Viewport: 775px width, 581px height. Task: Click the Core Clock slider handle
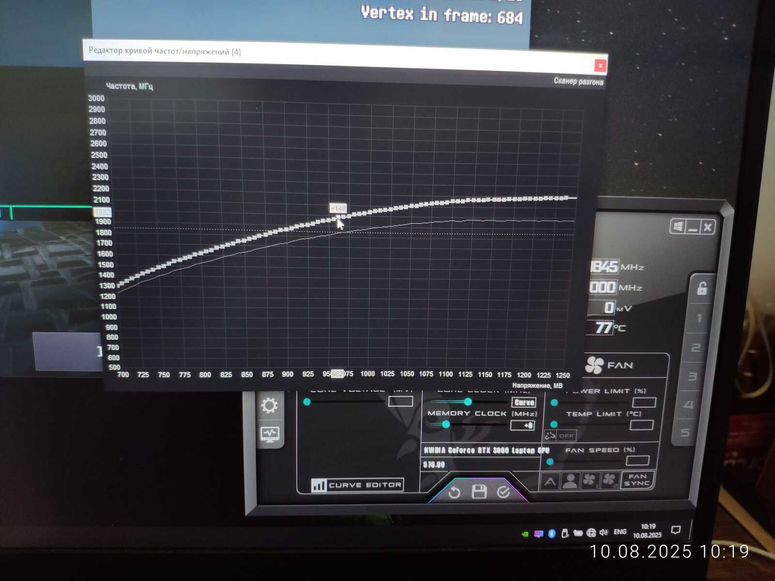click(x=468, y=401)
